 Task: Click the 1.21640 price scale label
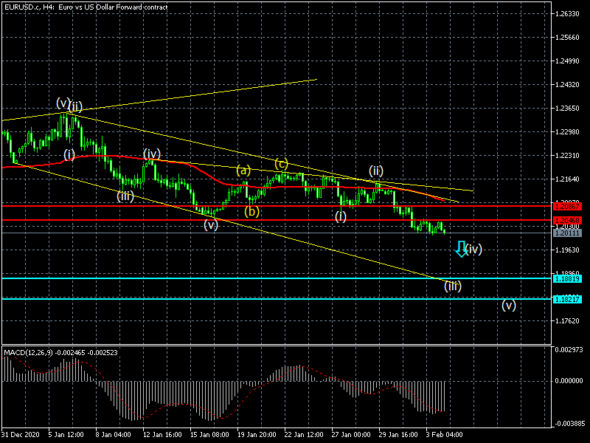[x=567, y=179]
